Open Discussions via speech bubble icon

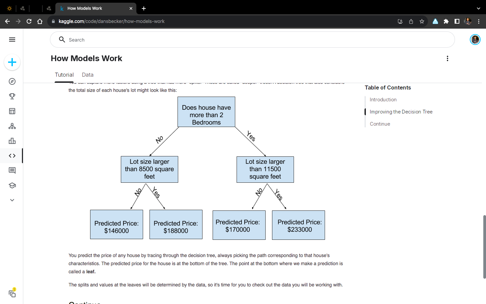tap(12, 171)
